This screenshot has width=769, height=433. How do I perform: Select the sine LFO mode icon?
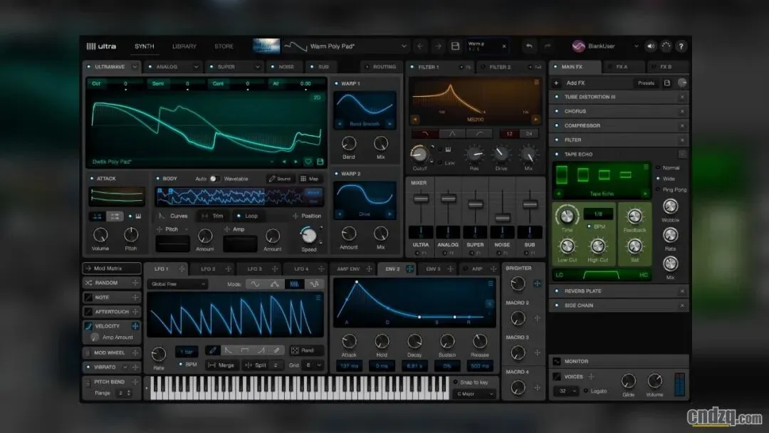[256, 284]
